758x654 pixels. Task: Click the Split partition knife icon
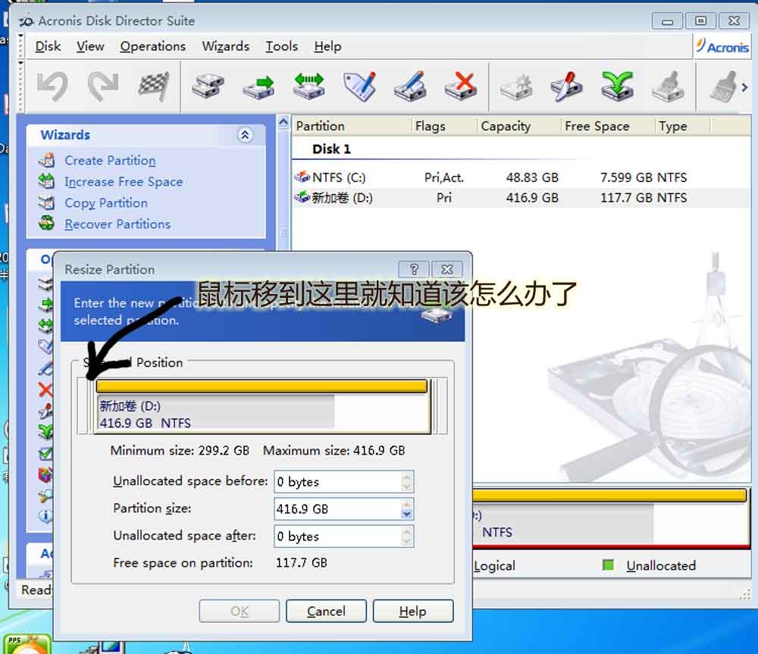click(566, 86)
